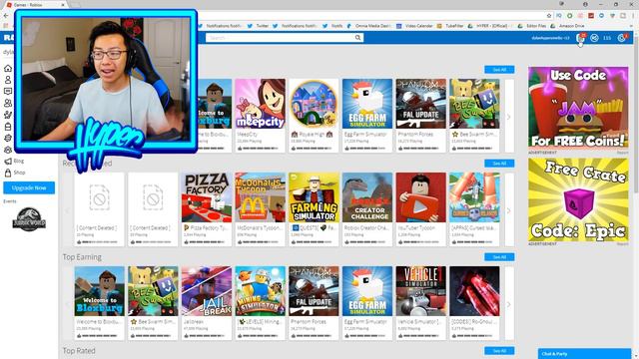The image size is (639, 359).
Task: Open Welcome to Bloxburg in Top Earning
Action: coord(100,303)
